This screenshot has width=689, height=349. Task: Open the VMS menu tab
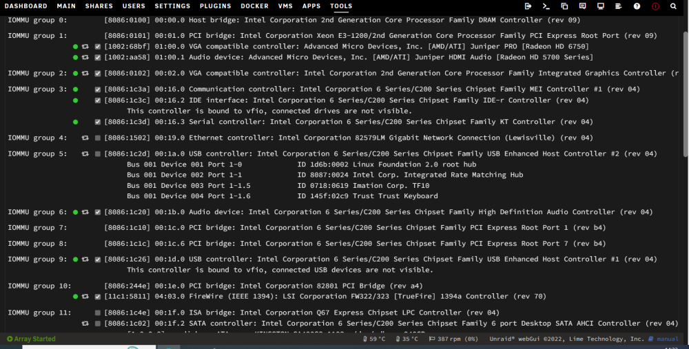click(285, 6)
